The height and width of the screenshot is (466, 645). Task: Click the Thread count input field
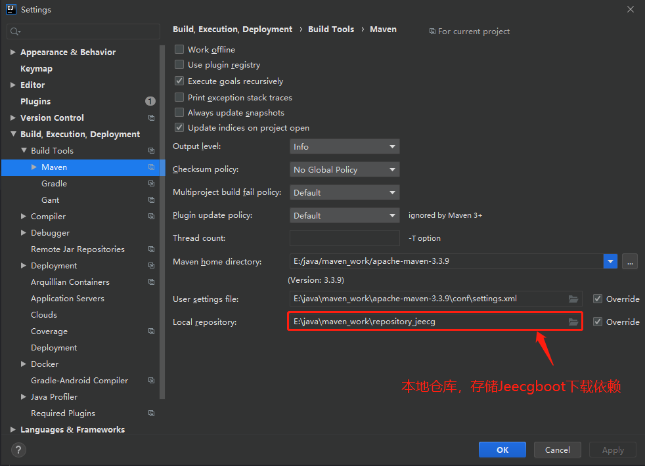click(345, 238)
